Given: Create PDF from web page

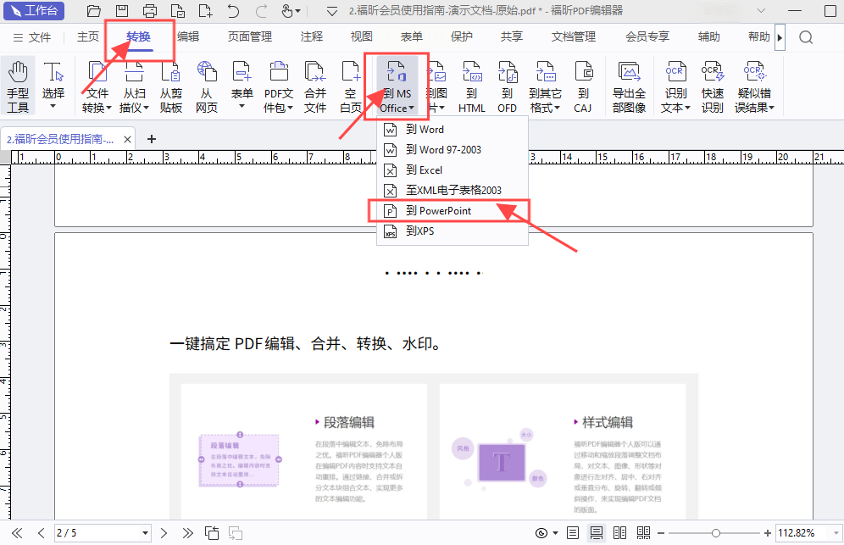Looking at the screenshot, I should pyautogui.click(x=207, y=86).
